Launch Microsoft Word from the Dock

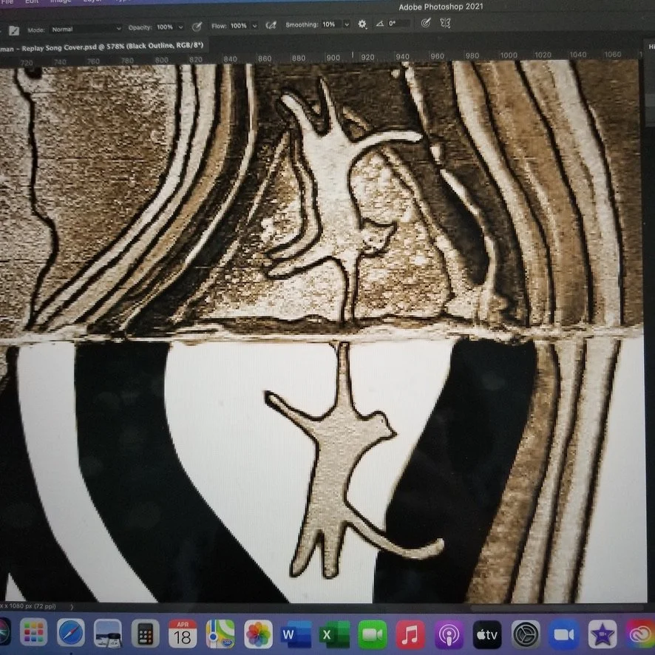tap(296, 634)
